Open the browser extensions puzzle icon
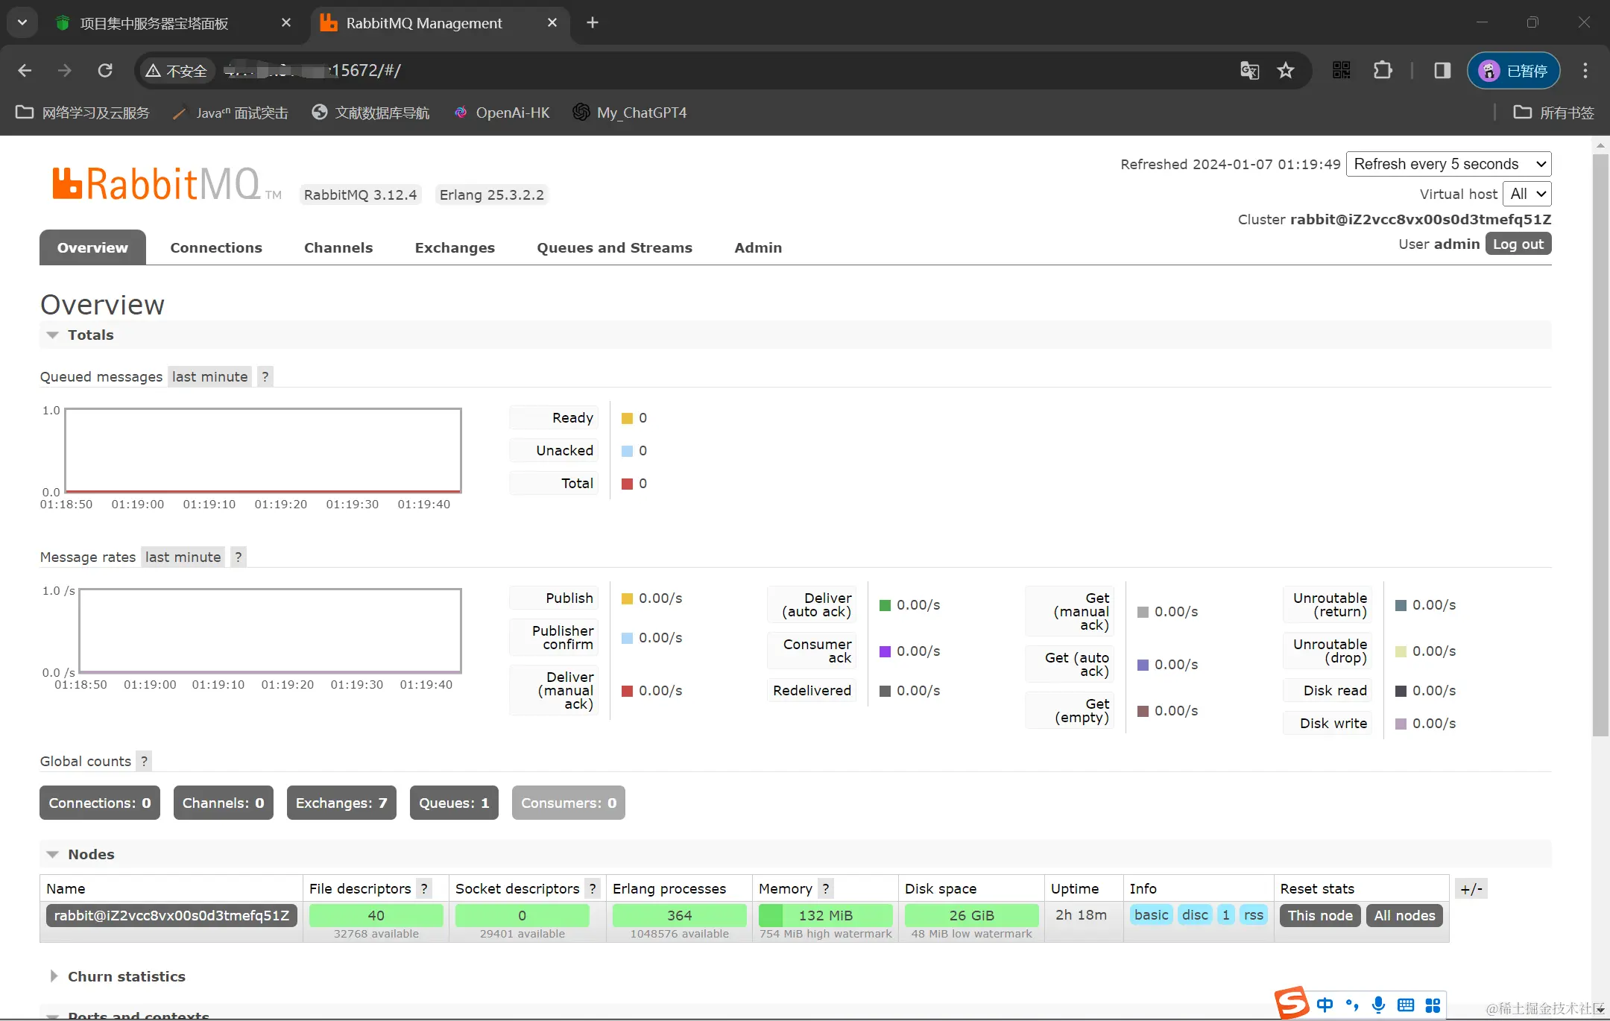1610x1021 pixels. pos(1383,70)
